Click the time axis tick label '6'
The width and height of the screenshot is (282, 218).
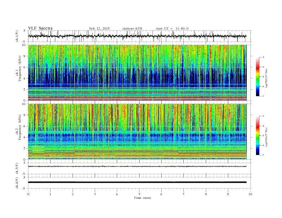(x=161, y=194)
